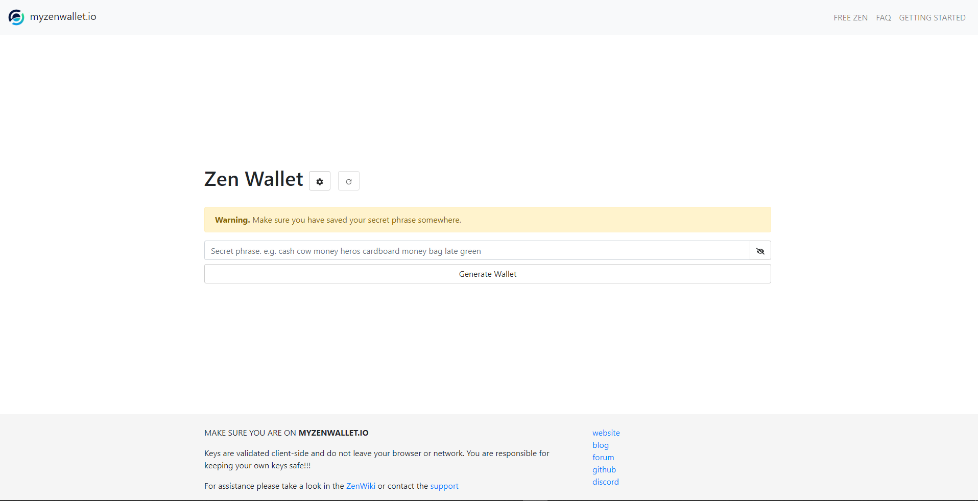Go to GETTING STARTED in navbar

pyautogui.click(x=933, y=18)
